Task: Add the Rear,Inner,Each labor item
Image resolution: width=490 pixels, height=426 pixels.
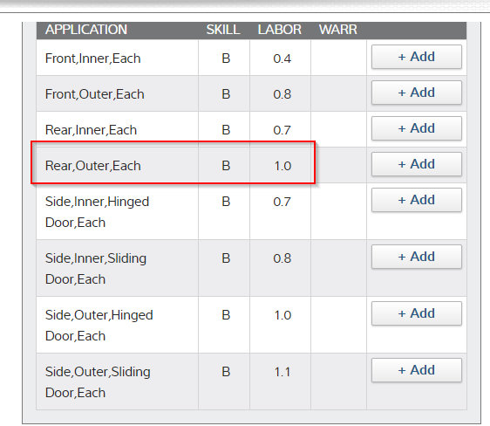Action: coord(416,128)
